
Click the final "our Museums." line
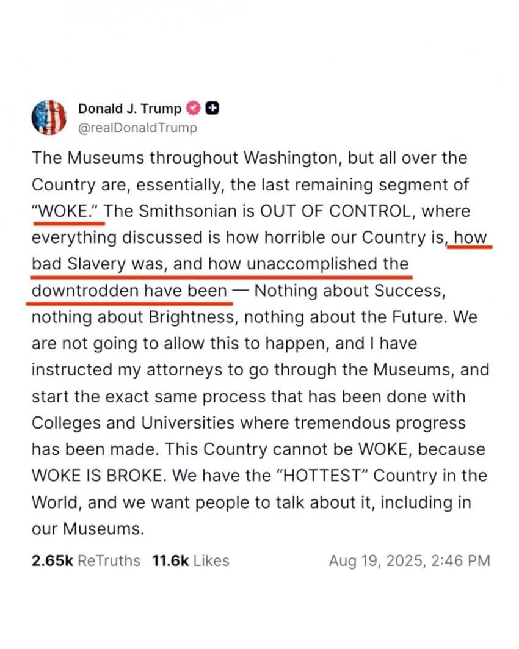(88, 529)
